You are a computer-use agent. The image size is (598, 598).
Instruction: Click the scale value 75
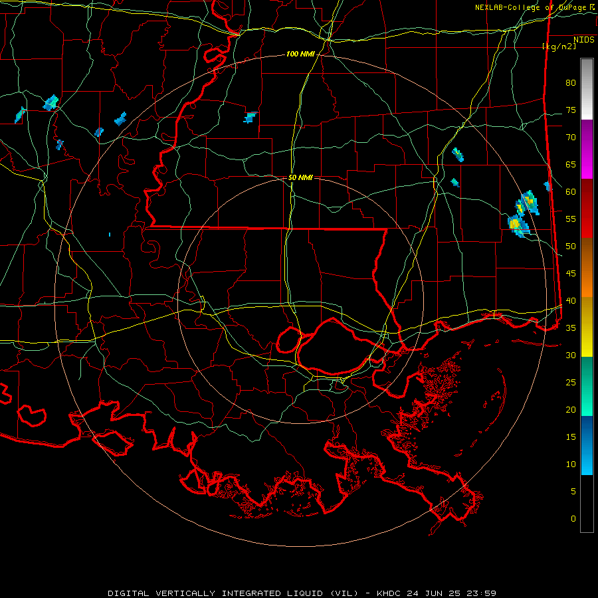point(571,110)
